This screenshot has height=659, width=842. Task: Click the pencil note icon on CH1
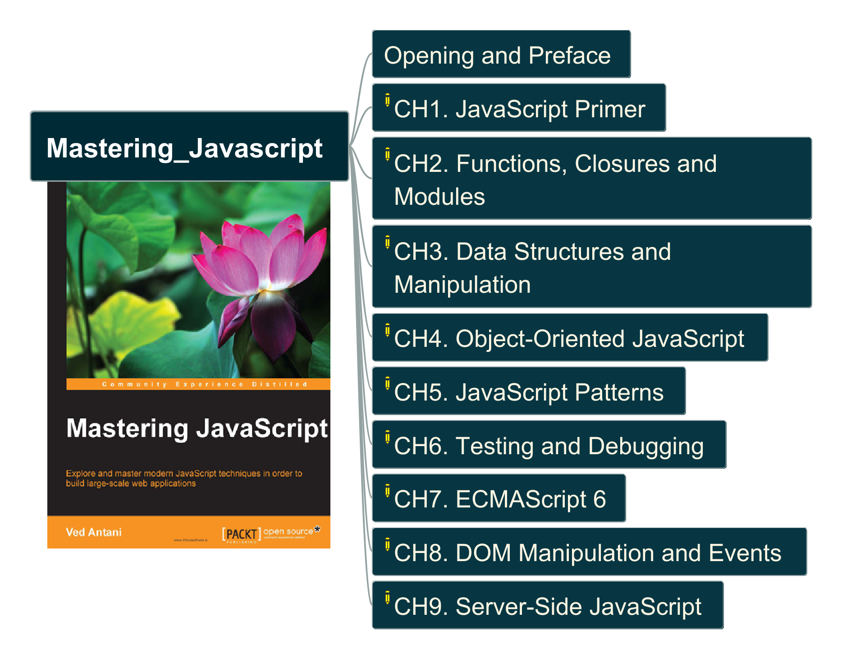point(387,100)
